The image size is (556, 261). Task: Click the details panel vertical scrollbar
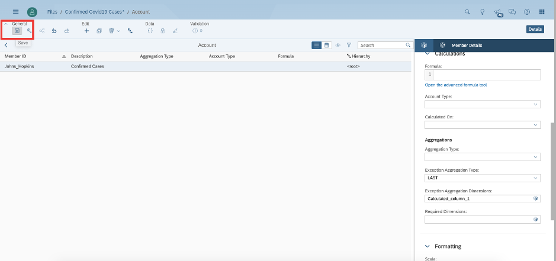pos(552,172)
